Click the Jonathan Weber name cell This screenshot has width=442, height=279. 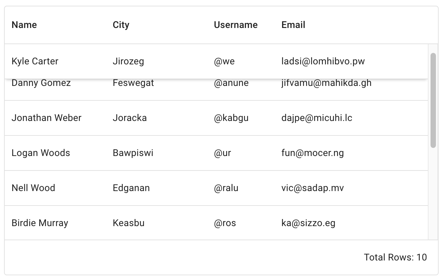(47, 118)
